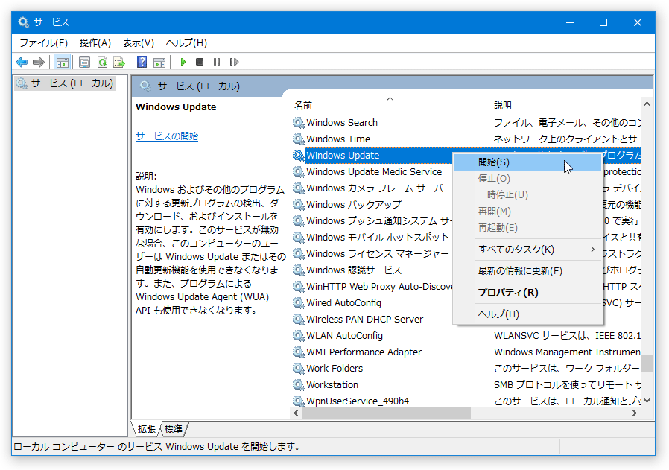669x470 pixels.
Task: Click the gear icon beside Windows バックアップ
Action: coord(298,204)
